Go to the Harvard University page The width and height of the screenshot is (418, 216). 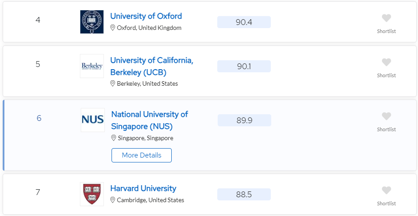click(143, 188)
